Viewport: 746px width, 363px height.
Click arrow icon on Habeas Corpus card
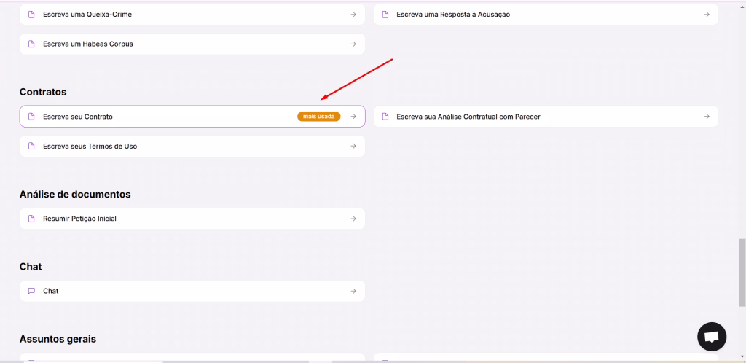pos(353,44)
